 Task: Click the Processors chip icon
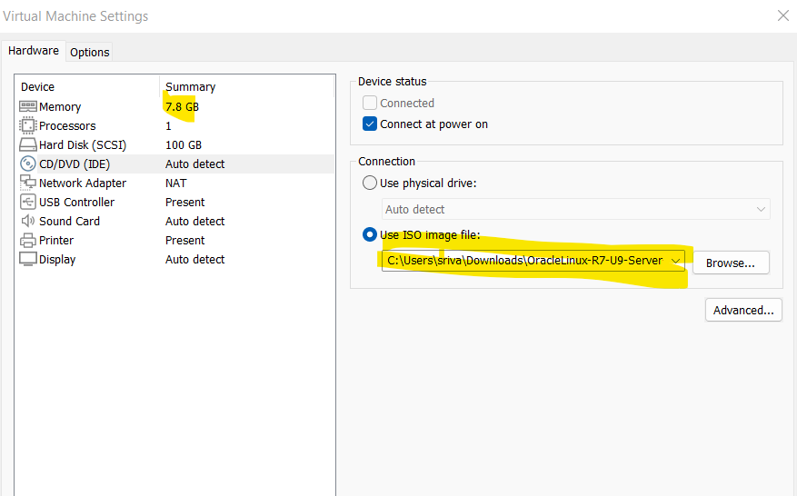[28, 125]
